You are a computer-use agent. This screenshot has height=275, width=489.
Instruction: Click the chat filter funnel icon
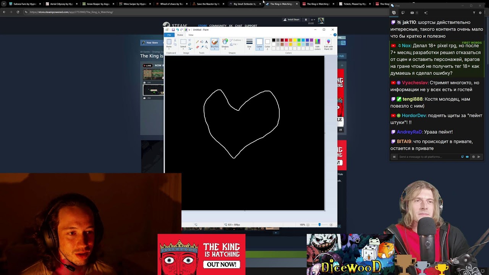pyautogui.click(x=474, y=13)
